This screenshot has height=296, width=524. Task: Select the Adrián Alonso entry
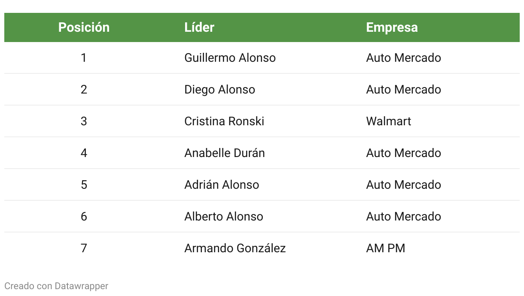222,185
